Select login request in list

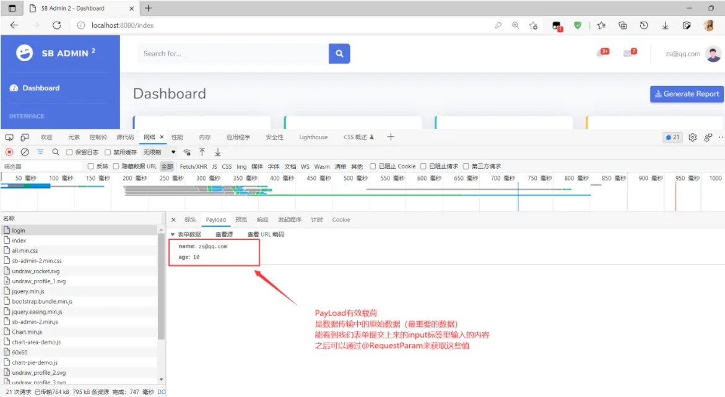click(79, 230)
